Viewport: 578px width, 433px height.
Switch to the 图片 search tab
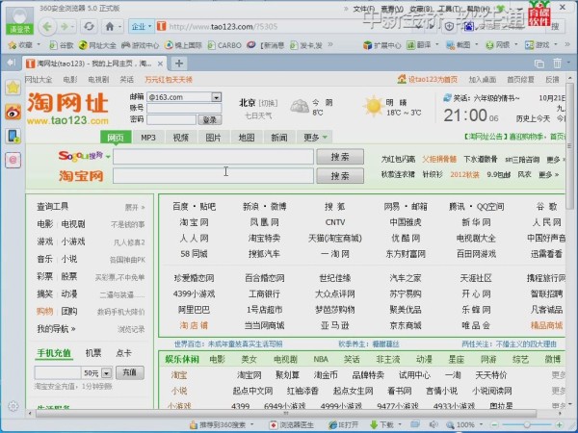213,138
